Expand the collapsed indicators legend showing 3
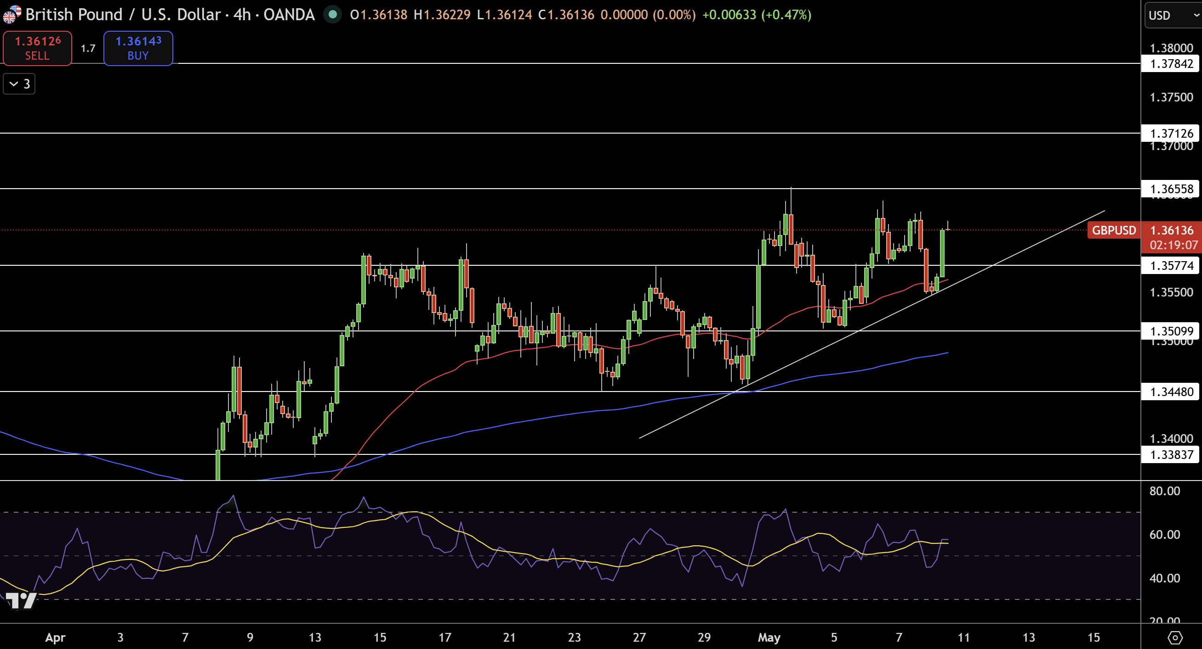Image resolution: width=1202 pixels, height=649 pixels. [x=19, y=84]
